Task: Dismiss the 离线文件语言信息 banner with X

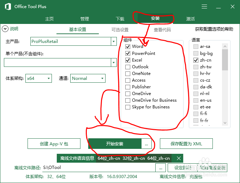Action: tap(179, 158)
